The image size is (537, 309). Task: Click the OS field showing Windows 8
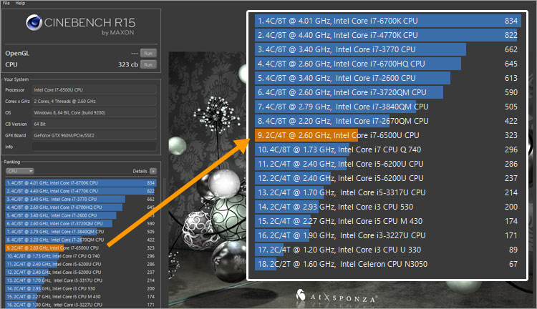[x=95, y=112]
